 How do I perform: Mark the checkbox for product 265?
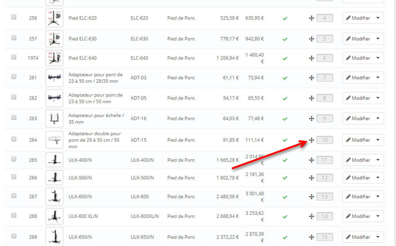point(14,159)
